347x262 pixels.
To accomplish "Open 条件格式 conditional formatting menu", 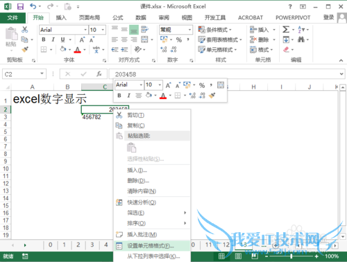I will tap(215, 30).
